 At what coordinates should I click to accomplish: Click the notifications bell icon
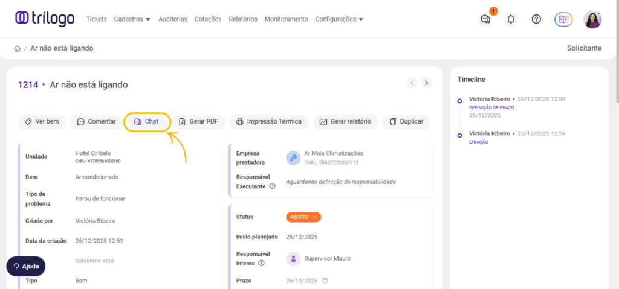(x=511, y=19)
